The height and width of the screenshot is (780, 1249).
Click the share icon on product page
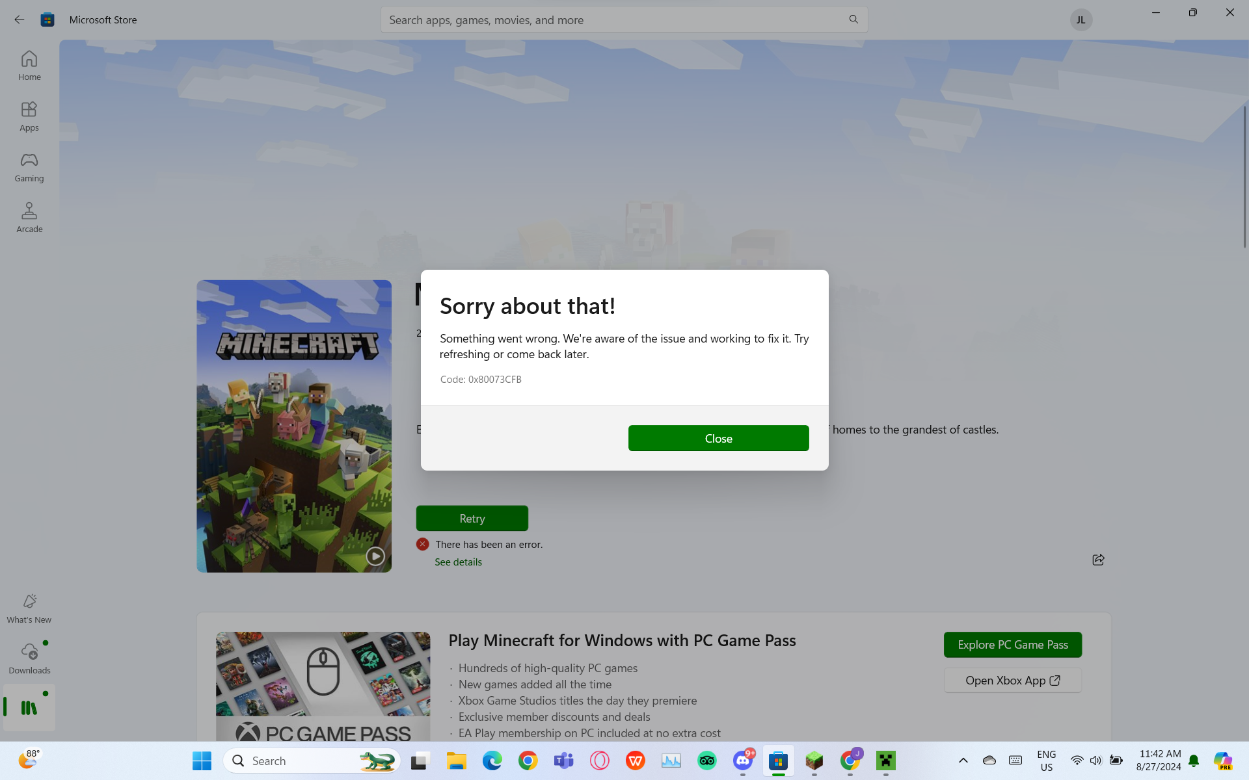1098,560
